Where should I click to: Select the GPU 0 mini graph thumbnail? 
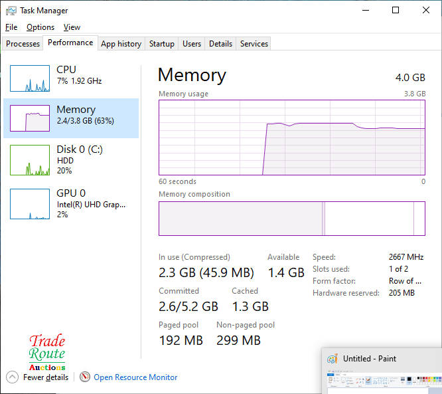point(30,203)
